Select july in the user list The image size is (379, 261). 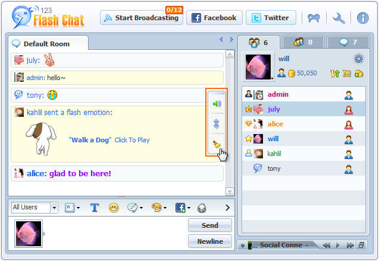coord(303,109)
